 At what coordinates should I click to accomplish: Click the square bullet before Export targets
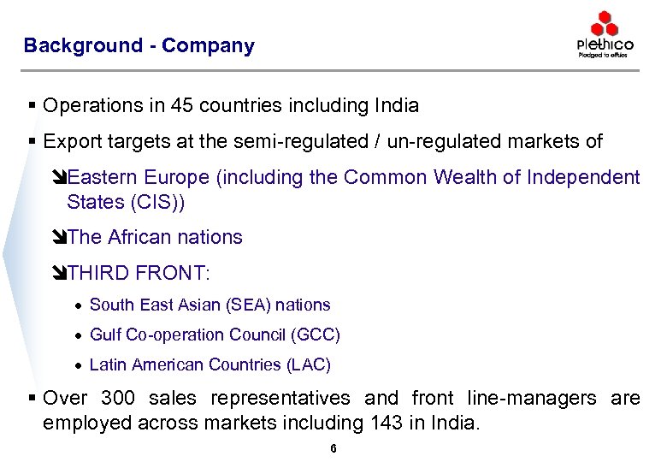(x=31, y=141)
